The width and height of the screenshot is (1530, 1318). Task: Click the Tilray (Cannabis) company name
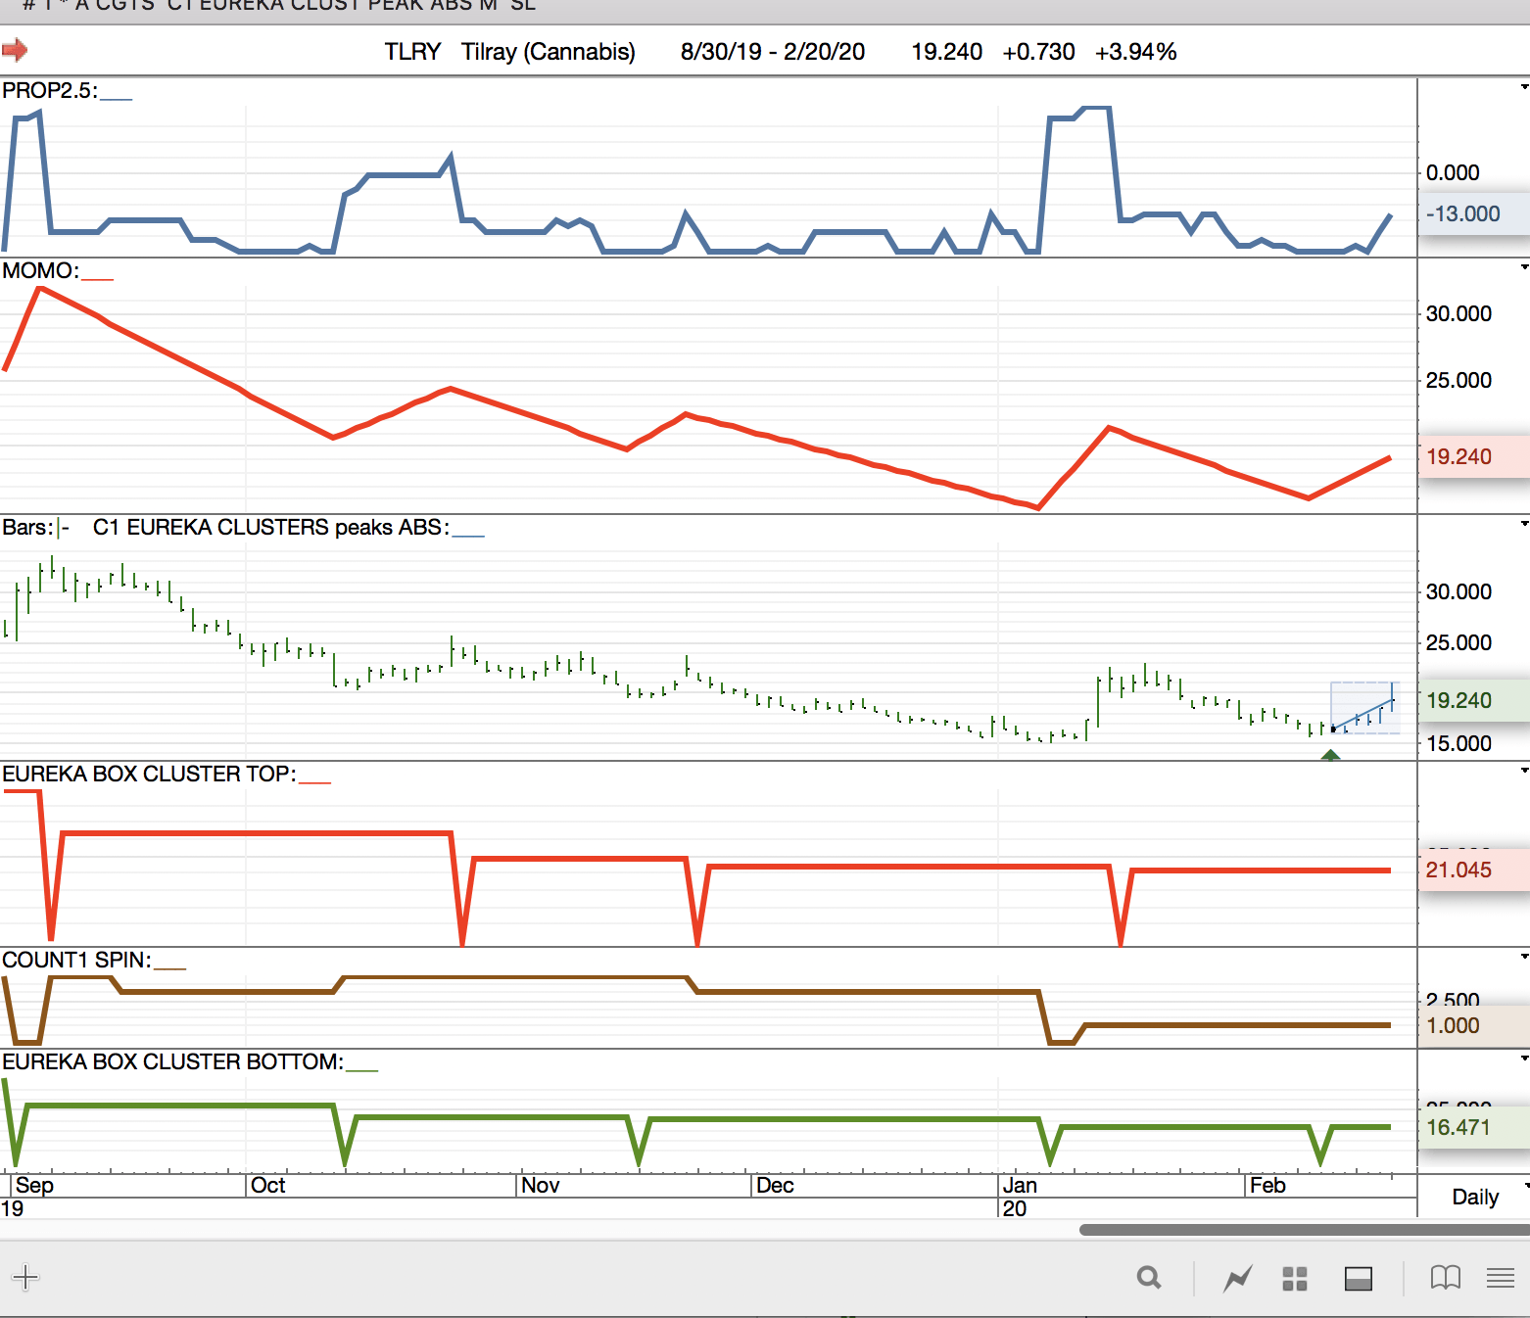549,51
